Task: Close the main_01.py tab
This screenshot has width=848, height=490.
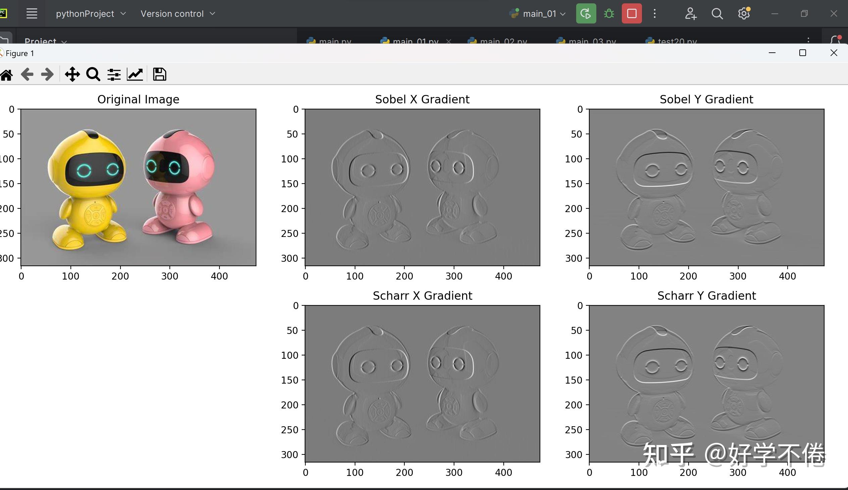Action: (x=449, y=41)
